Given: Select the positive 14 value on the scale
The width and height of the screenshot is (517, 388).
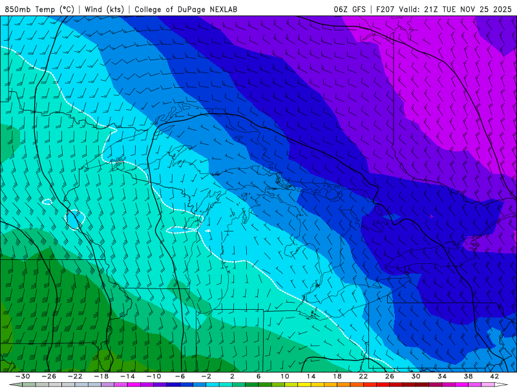Looking at the screenshot, I should (311, 376).
